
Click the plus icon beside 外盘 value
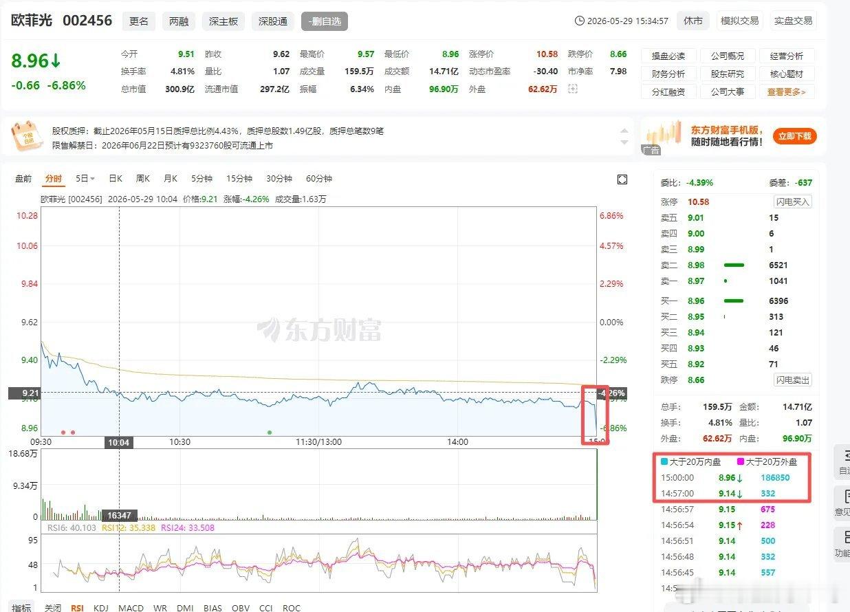(573, 89)
